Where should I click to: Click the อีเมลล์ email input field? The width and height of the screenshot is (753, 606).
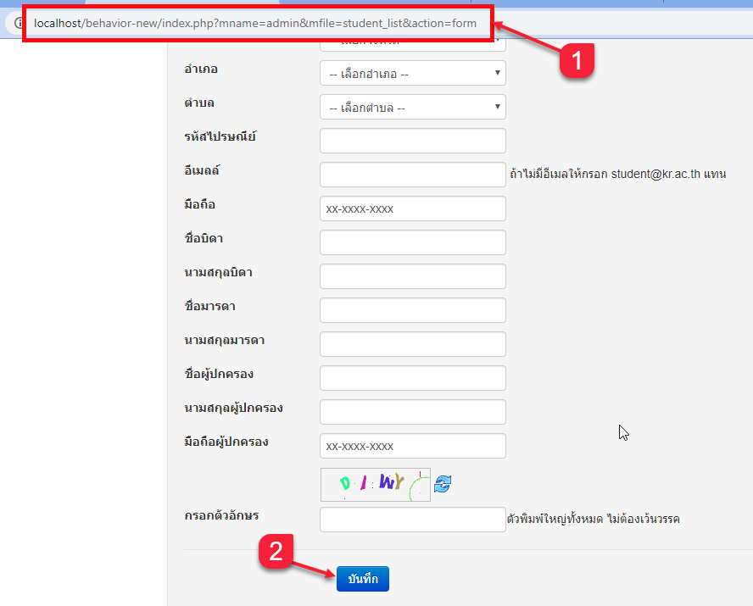pyautogui.click(x=412, y=175)
